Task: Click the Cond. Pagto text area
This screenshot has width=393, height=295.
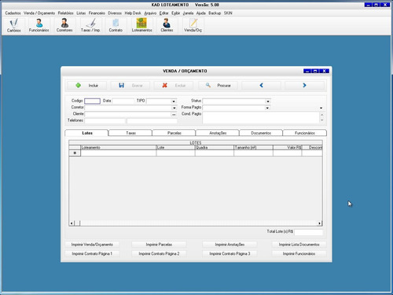Action: (261, 117)
